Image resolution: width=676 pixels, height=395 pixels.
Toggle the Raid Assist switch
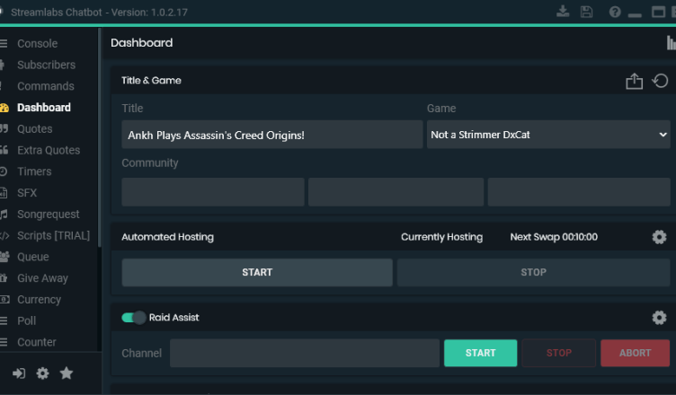[x=134, y=318]
